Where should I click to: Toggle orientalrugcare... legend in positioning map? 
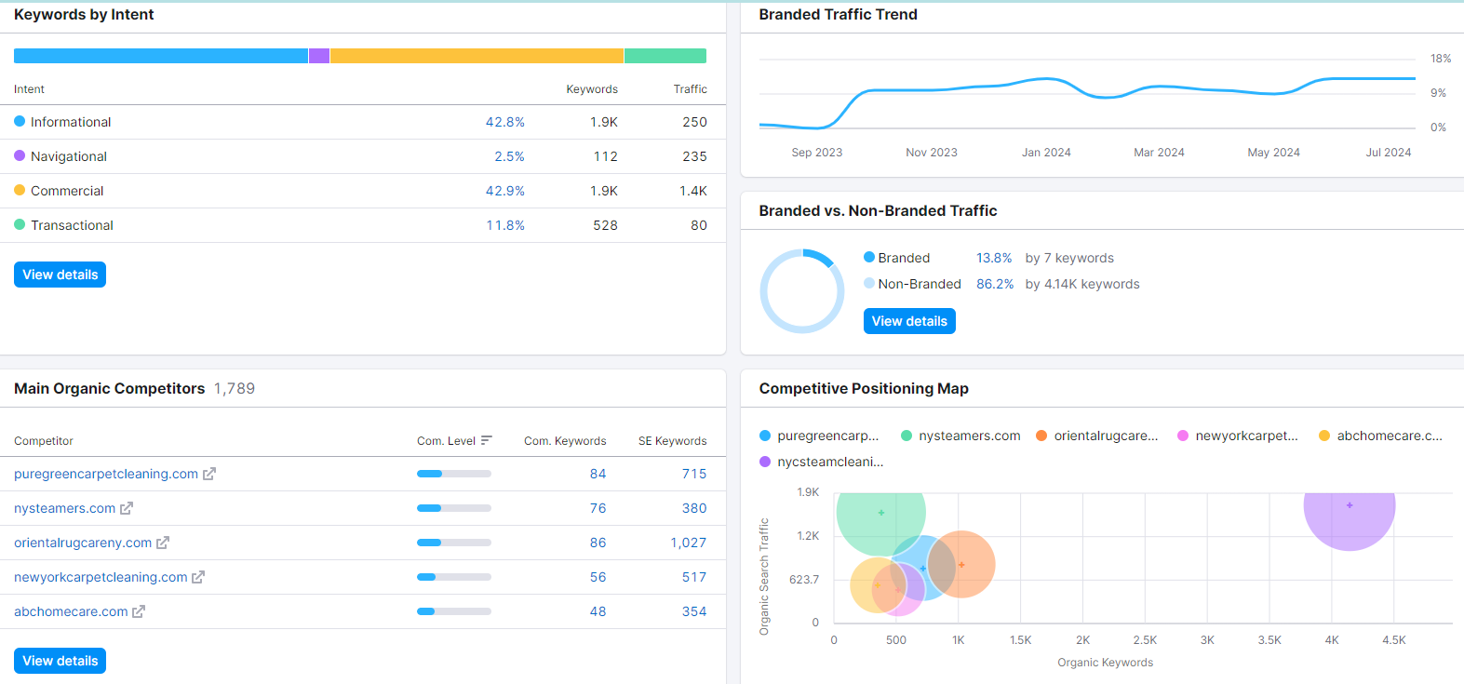(1097, 436)
